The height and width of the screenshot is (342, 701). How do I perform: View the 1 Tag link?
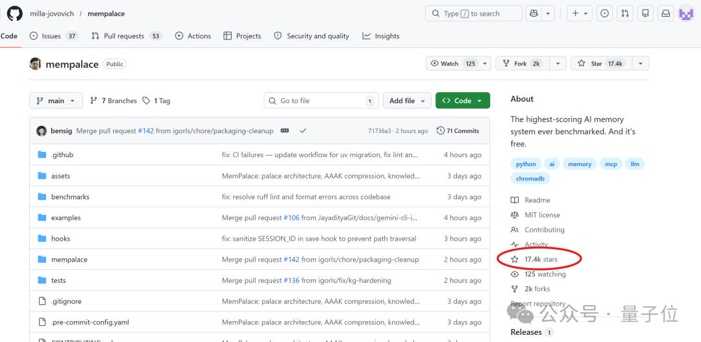(x=156, y=101)
